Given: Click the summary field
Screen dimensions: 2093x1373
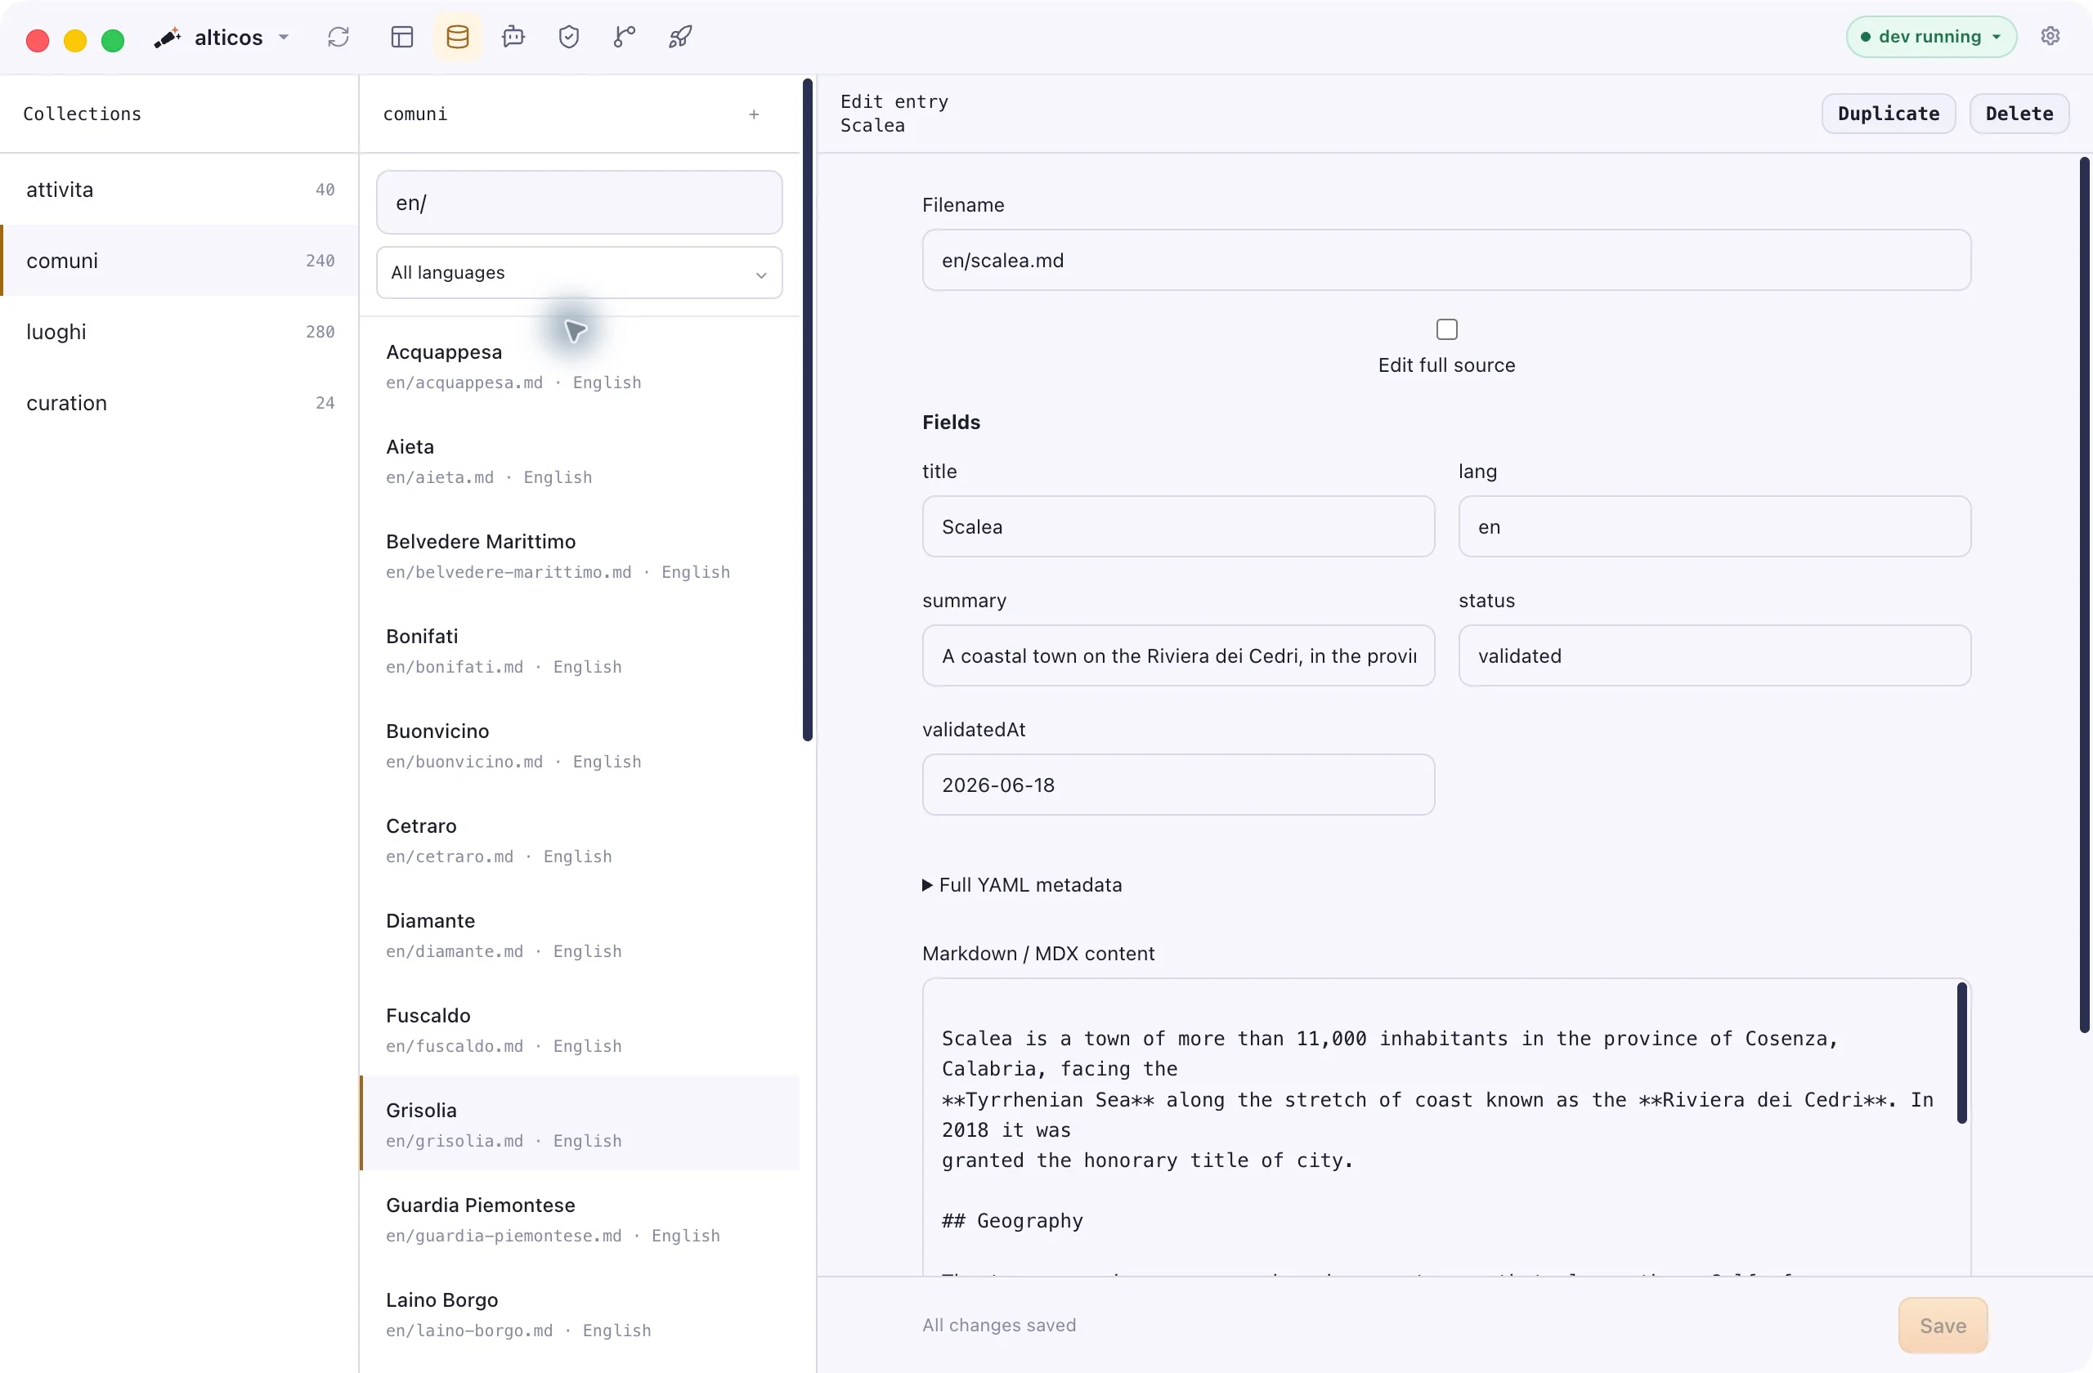Looking at the screenshot, I should pyautogui.click(x=1178, y=655).
